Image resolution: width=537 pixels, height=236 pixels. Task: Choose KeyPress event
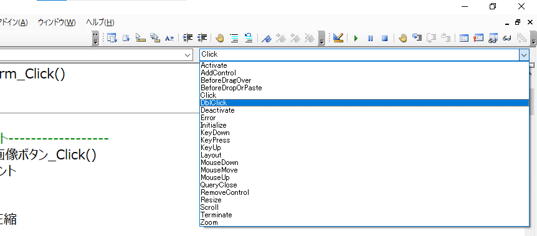pos(364,141)
